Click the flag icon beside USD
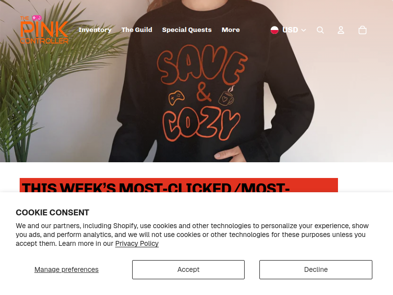This screenshot has width=393, height=295. [275, 30]
